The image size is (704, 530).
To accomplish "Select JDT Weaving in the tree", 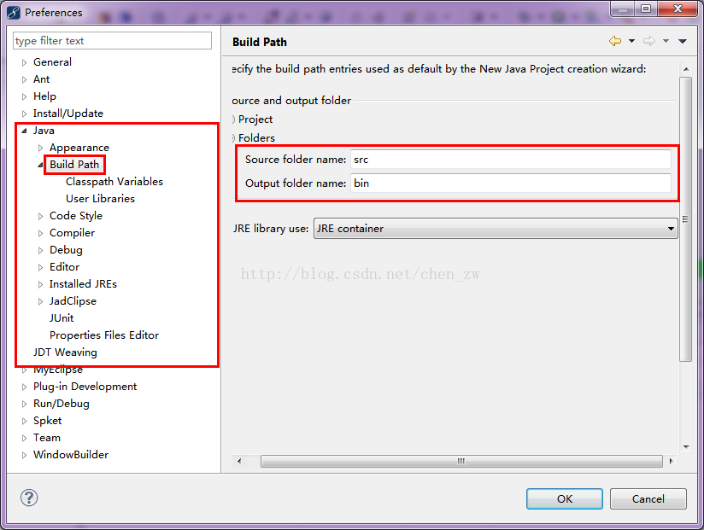I will [x=65, y=352].
